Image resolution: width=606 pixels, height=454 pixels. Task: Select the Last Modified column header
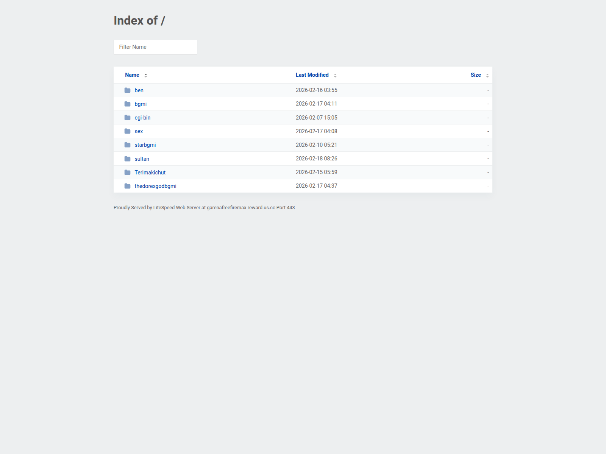tap(312, 75)
